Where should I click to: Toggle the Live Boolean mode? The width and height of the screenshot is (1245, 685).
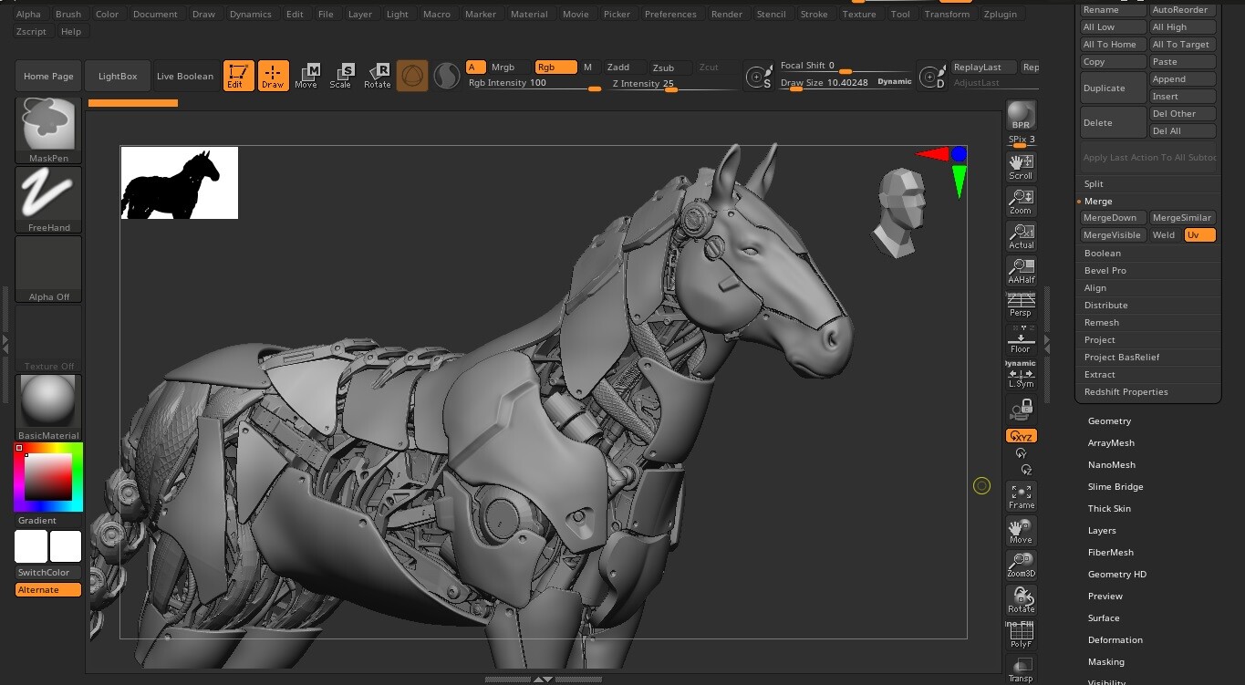185,76
